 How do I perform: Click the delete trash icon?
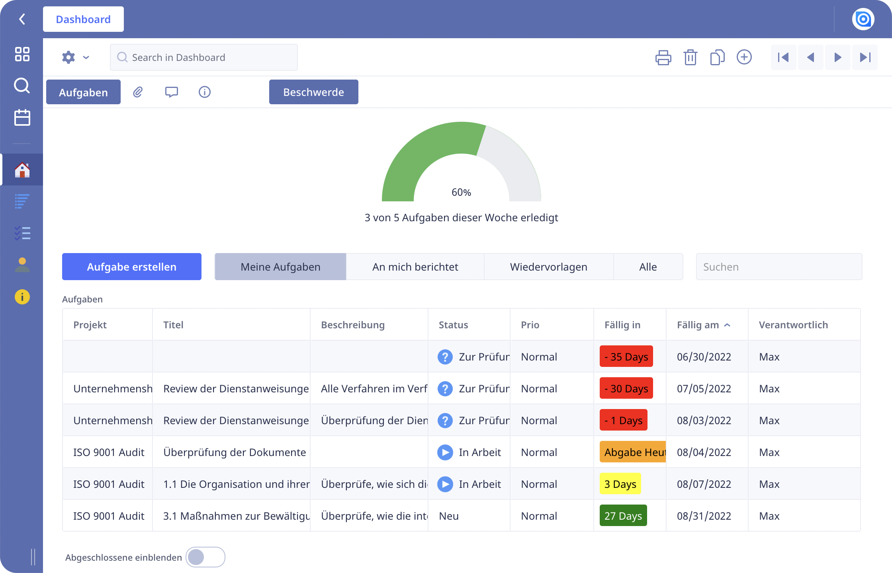[691, 57]
